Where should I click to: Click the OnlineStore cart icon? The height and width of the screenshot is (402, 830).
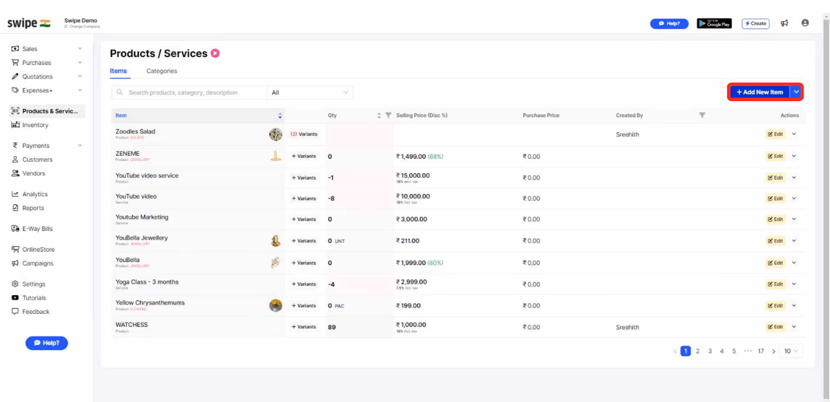coord(15,249)
